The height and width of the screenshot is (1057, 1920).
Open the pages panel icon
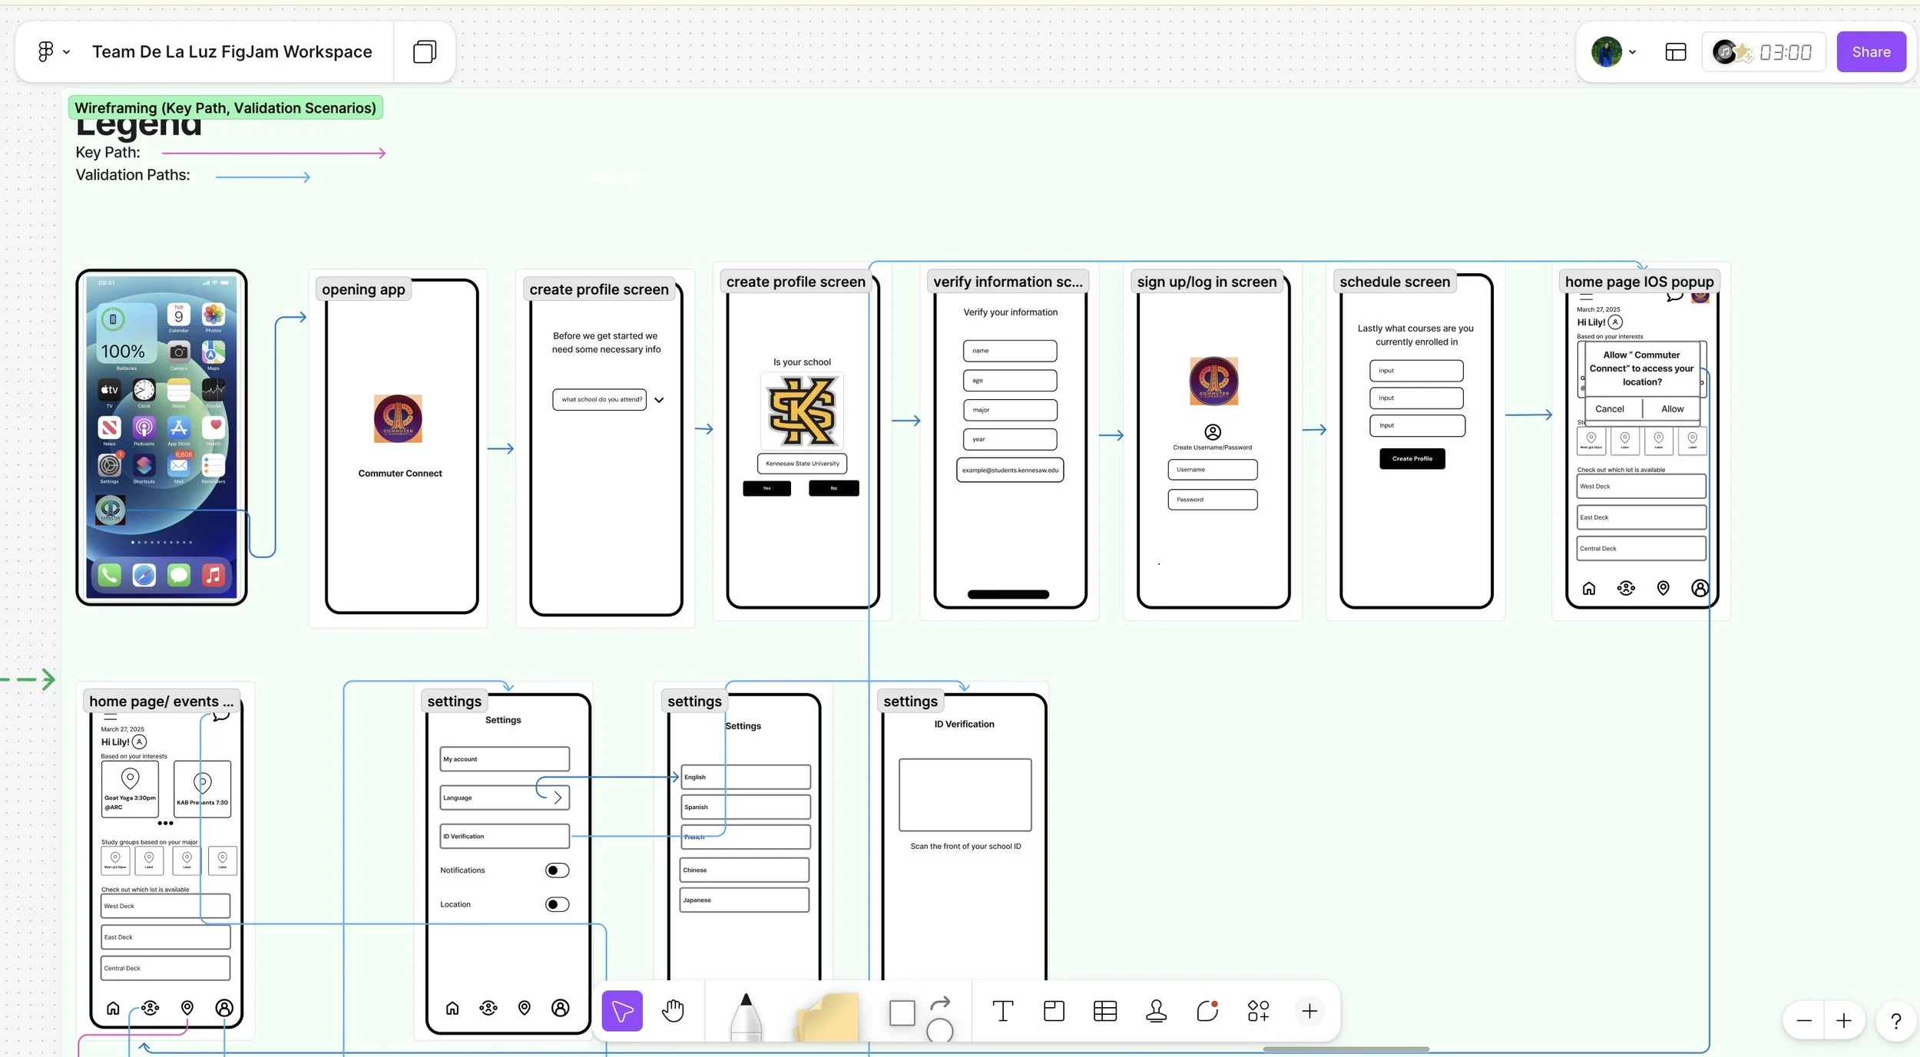coord(424,51)
